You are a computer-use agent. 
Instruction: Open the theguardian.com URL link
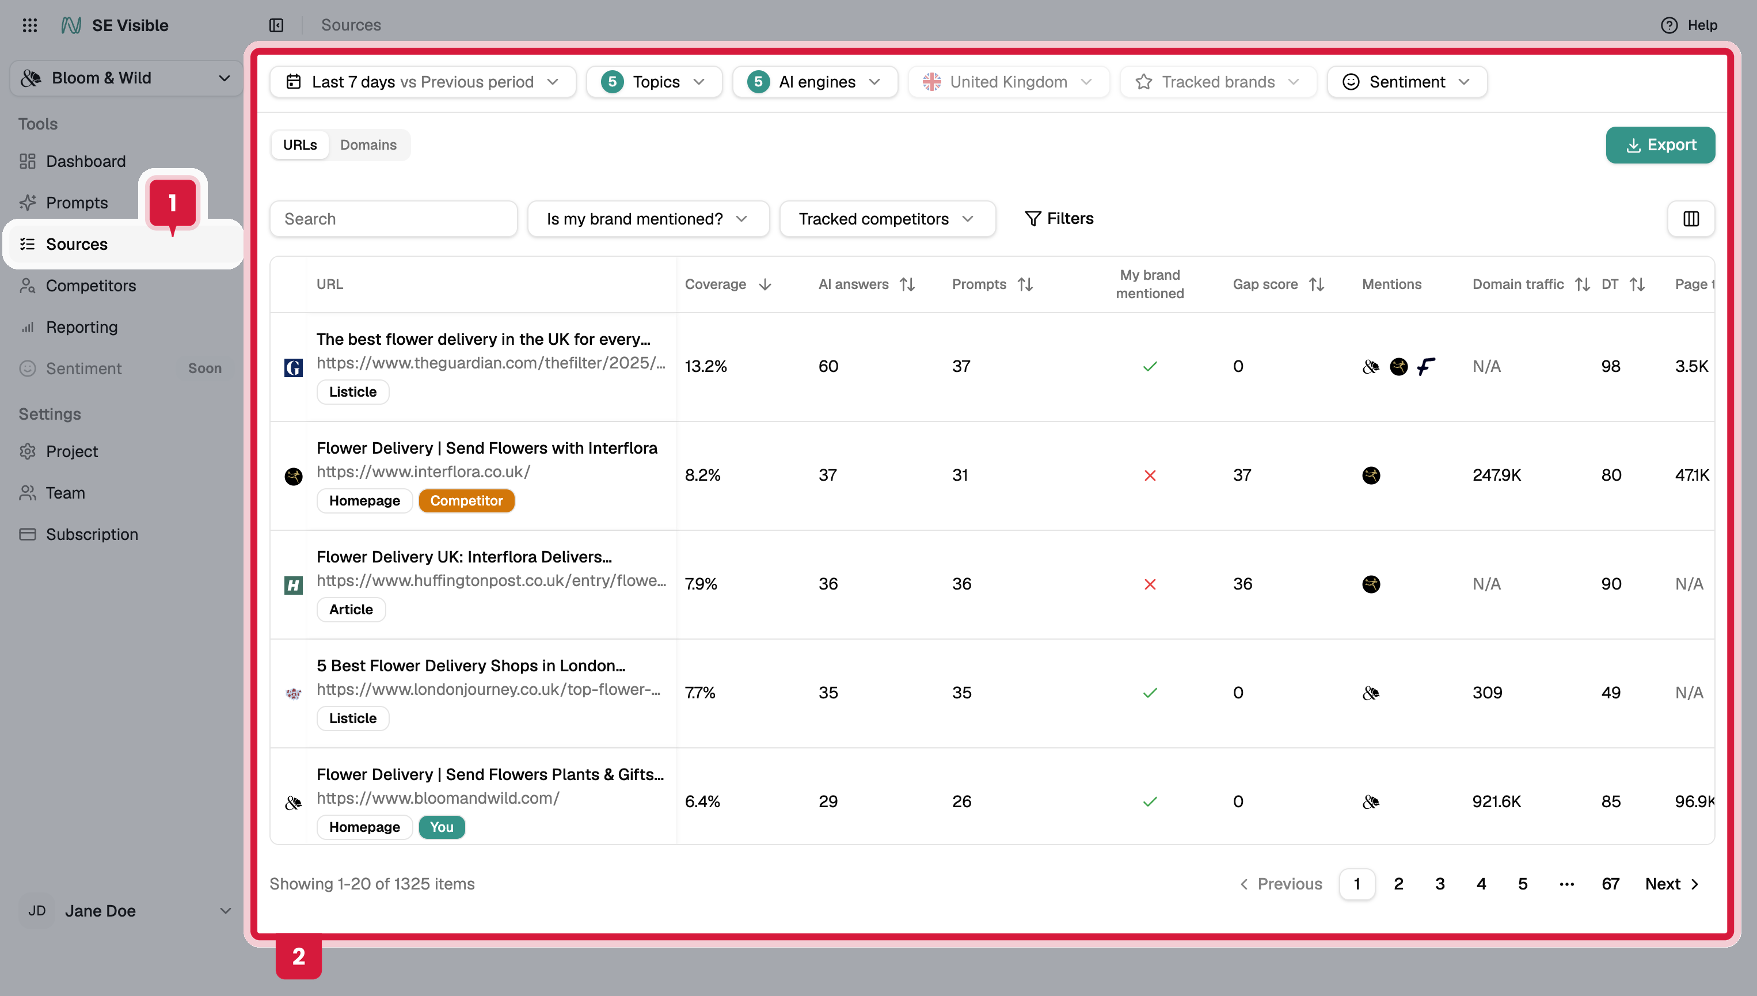[x=490, y=363]
